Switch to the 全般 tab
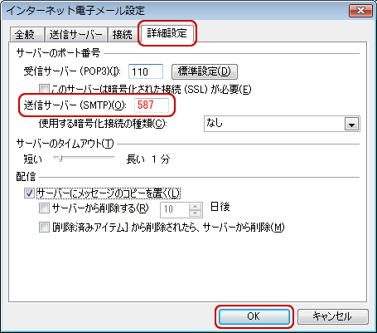Viewport: 377px width, 333px height. point(27,35)
